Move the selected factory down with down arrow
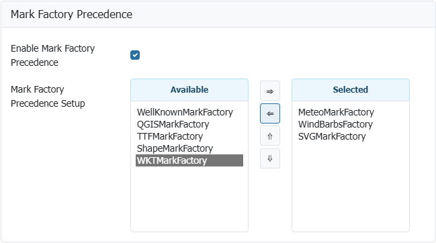Screen dimensions: 436x243 (x=269, y=158)
